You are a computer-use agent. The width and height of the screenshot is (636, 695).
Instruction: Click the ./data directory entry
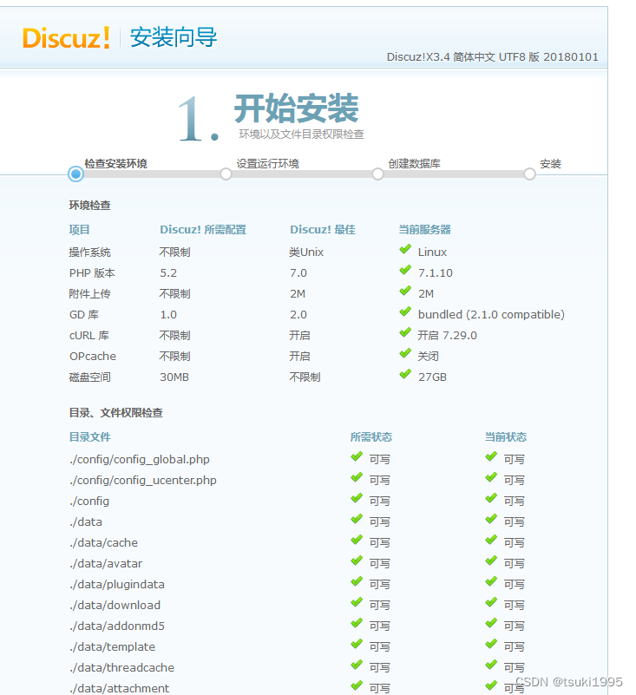pos(86,522)
